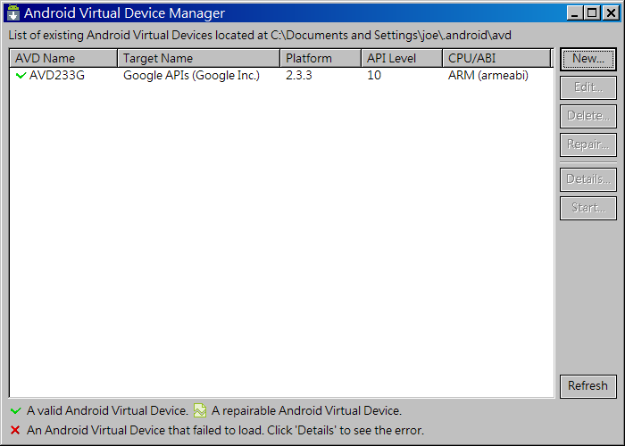
Task: Click the green check icon in the legend
Action: [x=14, y=411]
